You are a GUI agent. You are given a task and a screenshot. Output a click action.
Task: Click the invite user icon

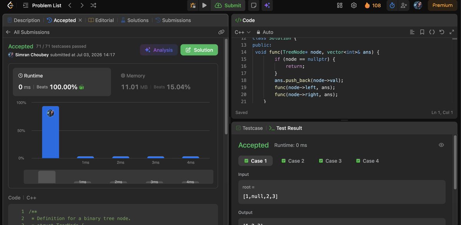click(404, 5)
